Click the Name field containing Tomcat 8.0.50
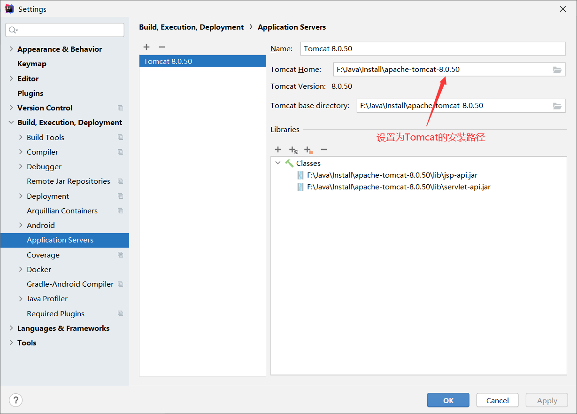Screen dimensions: 577x414 pyautogui.click(x=433, y=49)
